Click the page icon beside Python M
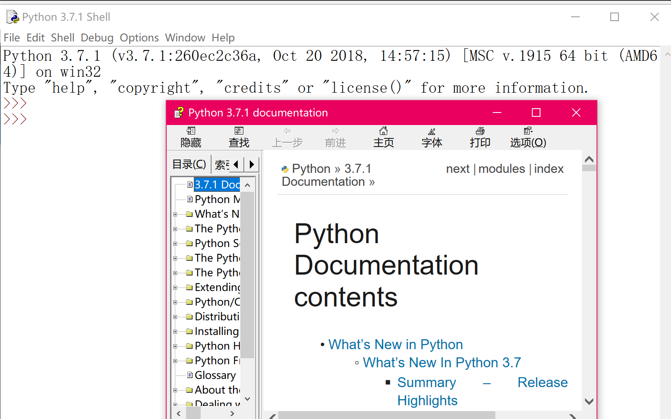This screenshot has width=671, height=419. [189, 199]
